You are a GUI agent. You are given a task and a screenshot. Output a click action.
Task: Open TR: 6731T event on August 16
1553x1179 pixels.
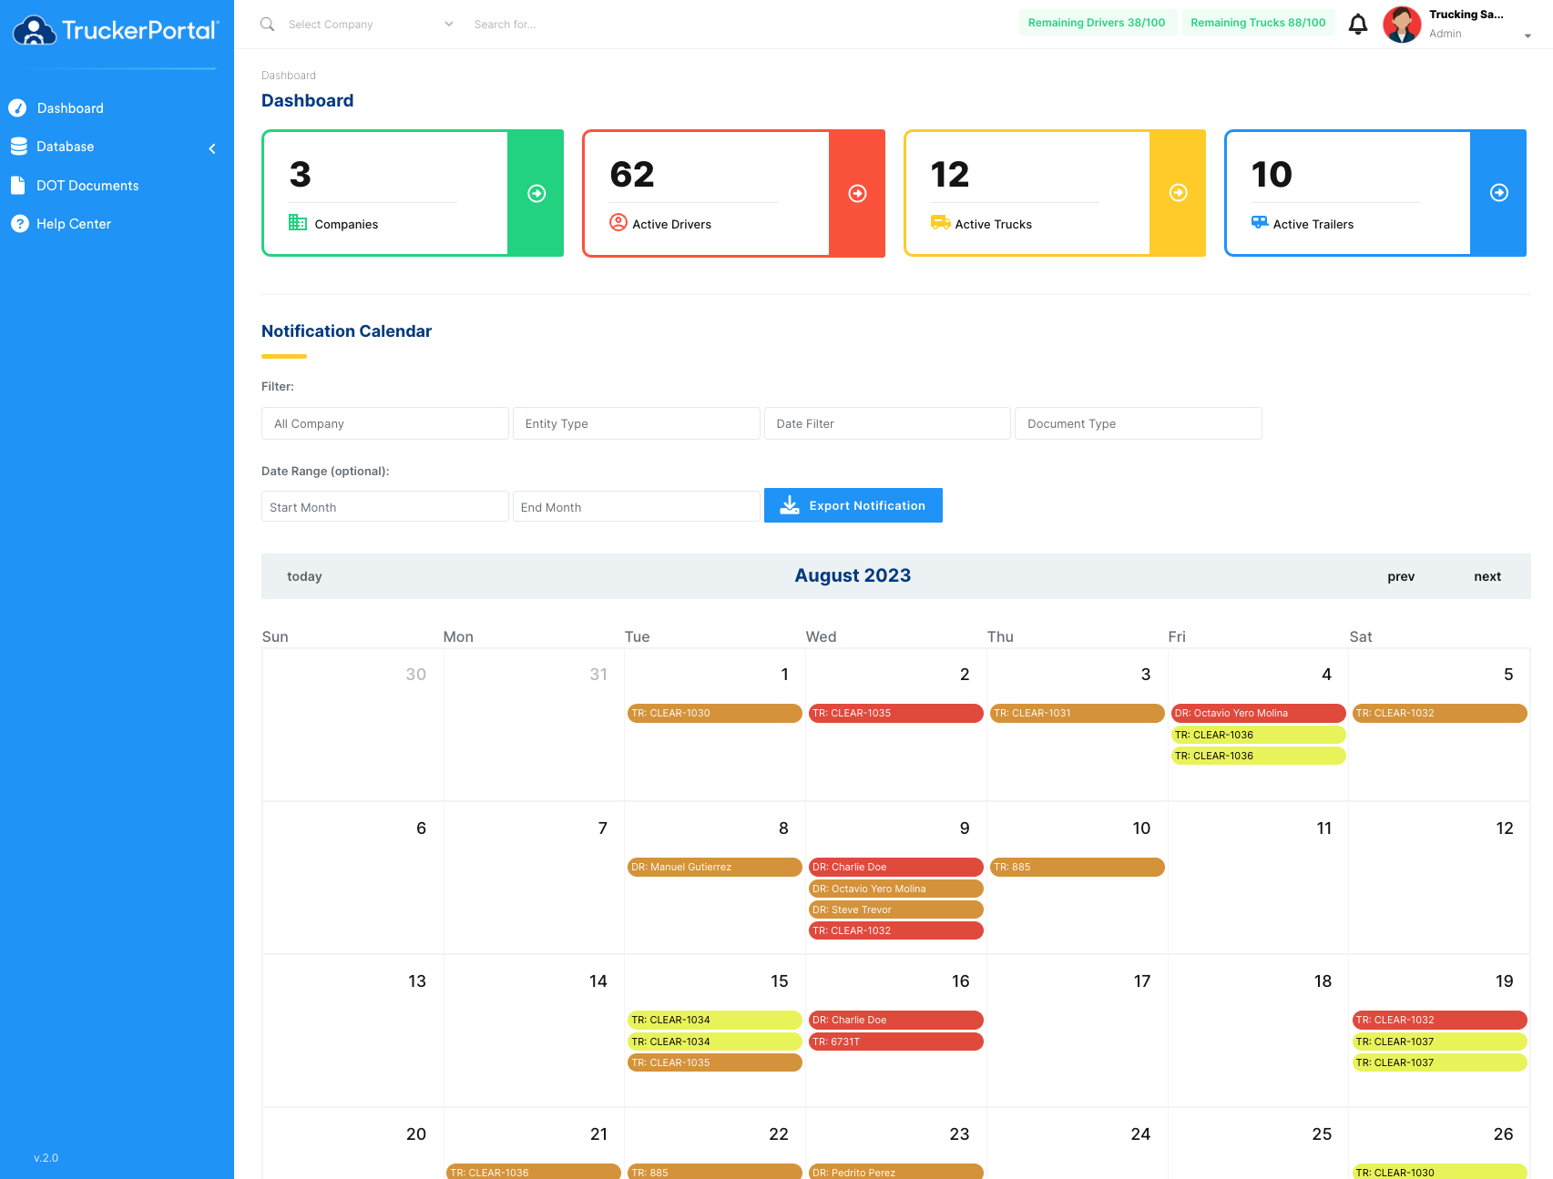(x=896, y=1042)
